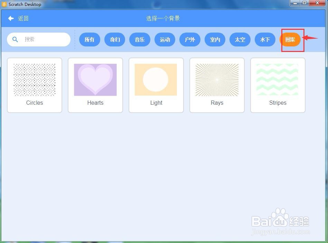Select the 音乐 category filter
Image resolution: width=328 pixels, height=243 pixels.
(x=140, y=40)
